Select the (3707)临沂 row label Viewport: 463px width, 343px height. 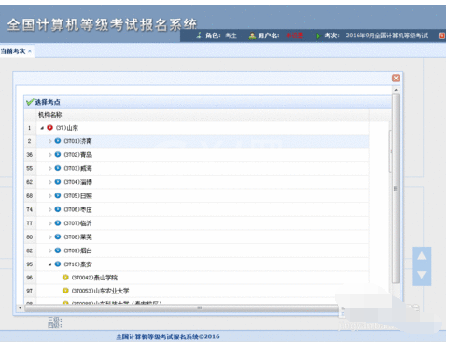click(78, 223)
